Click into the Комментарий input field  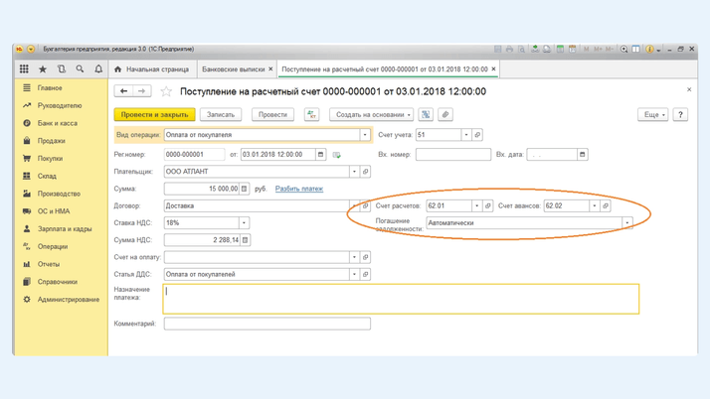[266, 324]
